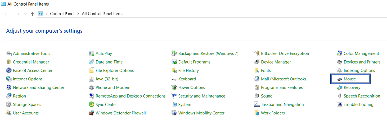Go back with the left arrow button

pos(7,14)
